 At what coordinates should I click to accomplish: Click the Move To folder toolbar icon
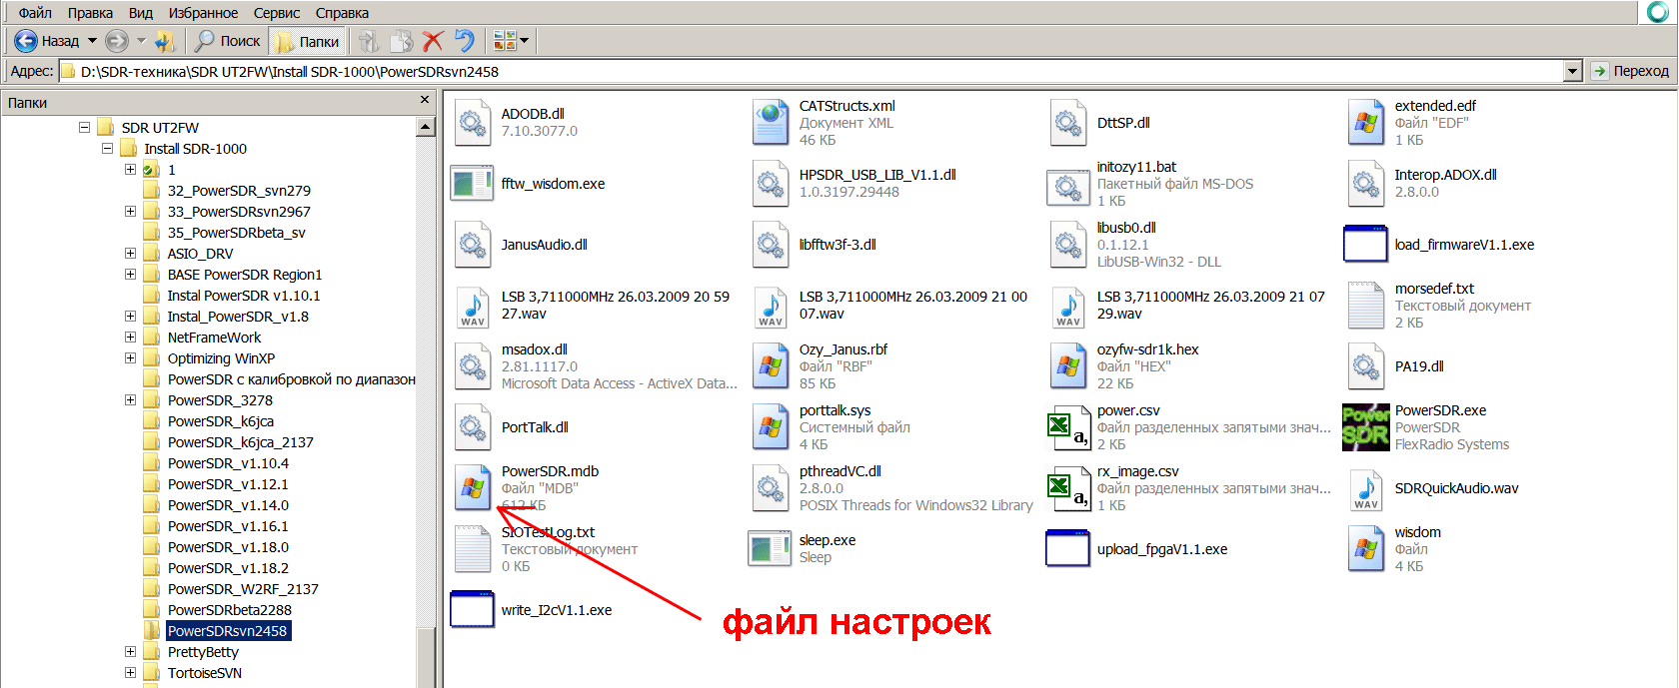369,41
